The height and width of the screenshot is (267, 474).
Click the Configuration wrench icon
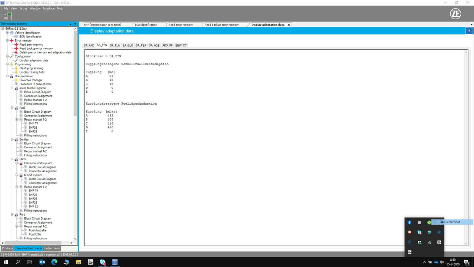click(12, 56)
